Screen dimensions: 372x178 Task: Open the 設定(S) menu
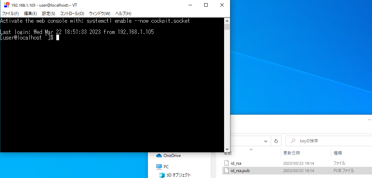[x=49, y=13]
